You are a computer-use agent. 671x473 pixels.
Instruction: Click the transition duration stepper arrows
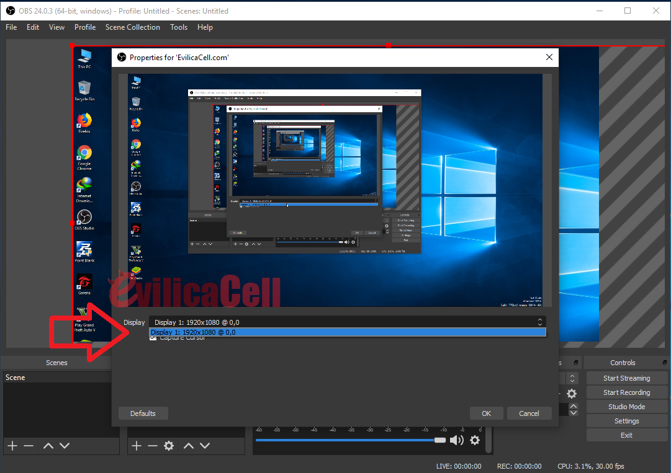pyautogui.click(x=574, y=409)
